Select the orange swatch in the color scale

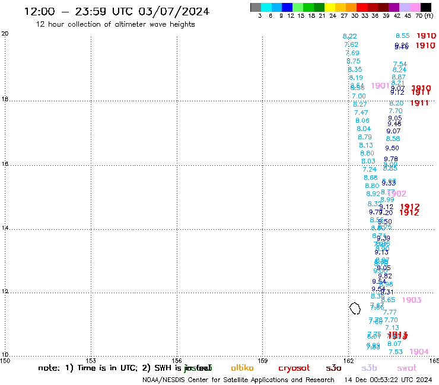tap(351, 7)
